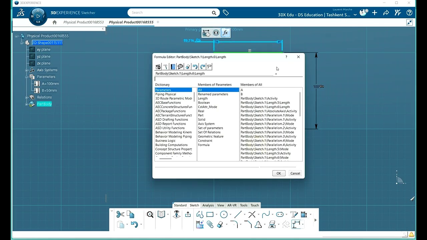Viewport: 427px width, 240px height.
Task: Click the speech bubble comment icon in Formula Editor
Action: [x=180, y=67]
